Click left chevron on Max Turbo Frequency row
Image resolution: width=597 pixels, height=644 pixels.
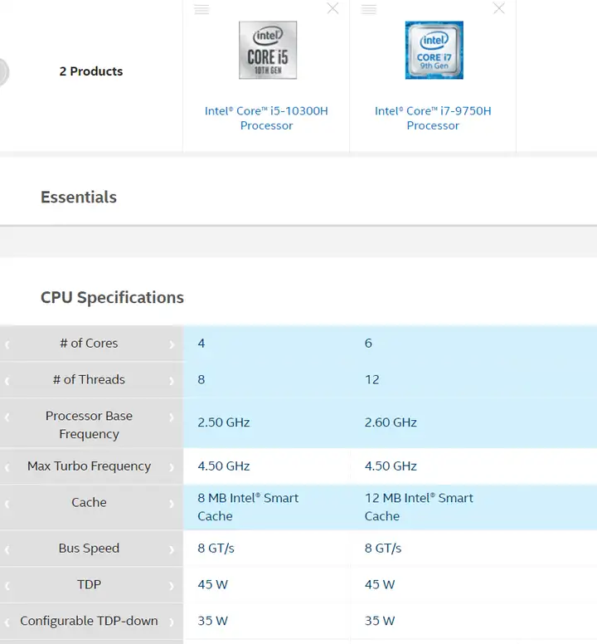coord(7,467)
